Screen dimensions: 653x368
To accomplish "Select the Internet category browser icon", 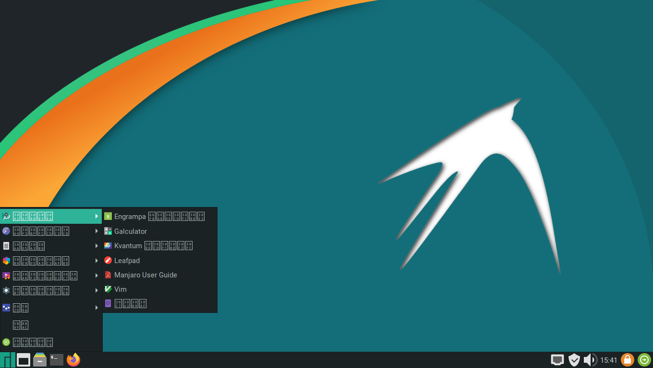I will (x=6, y=231).
